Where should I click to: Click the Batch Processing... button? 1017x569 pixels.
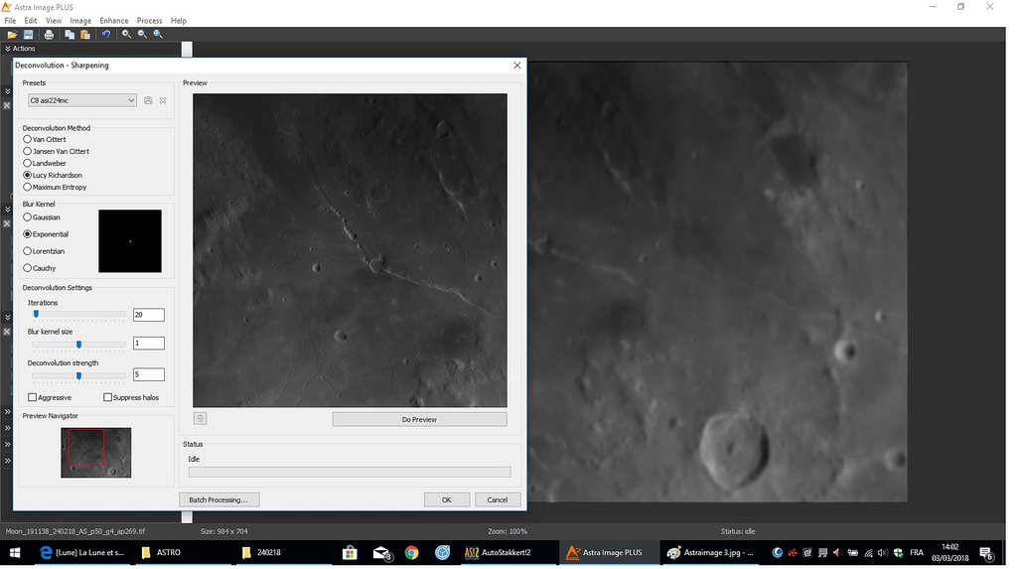coord(218,500)
